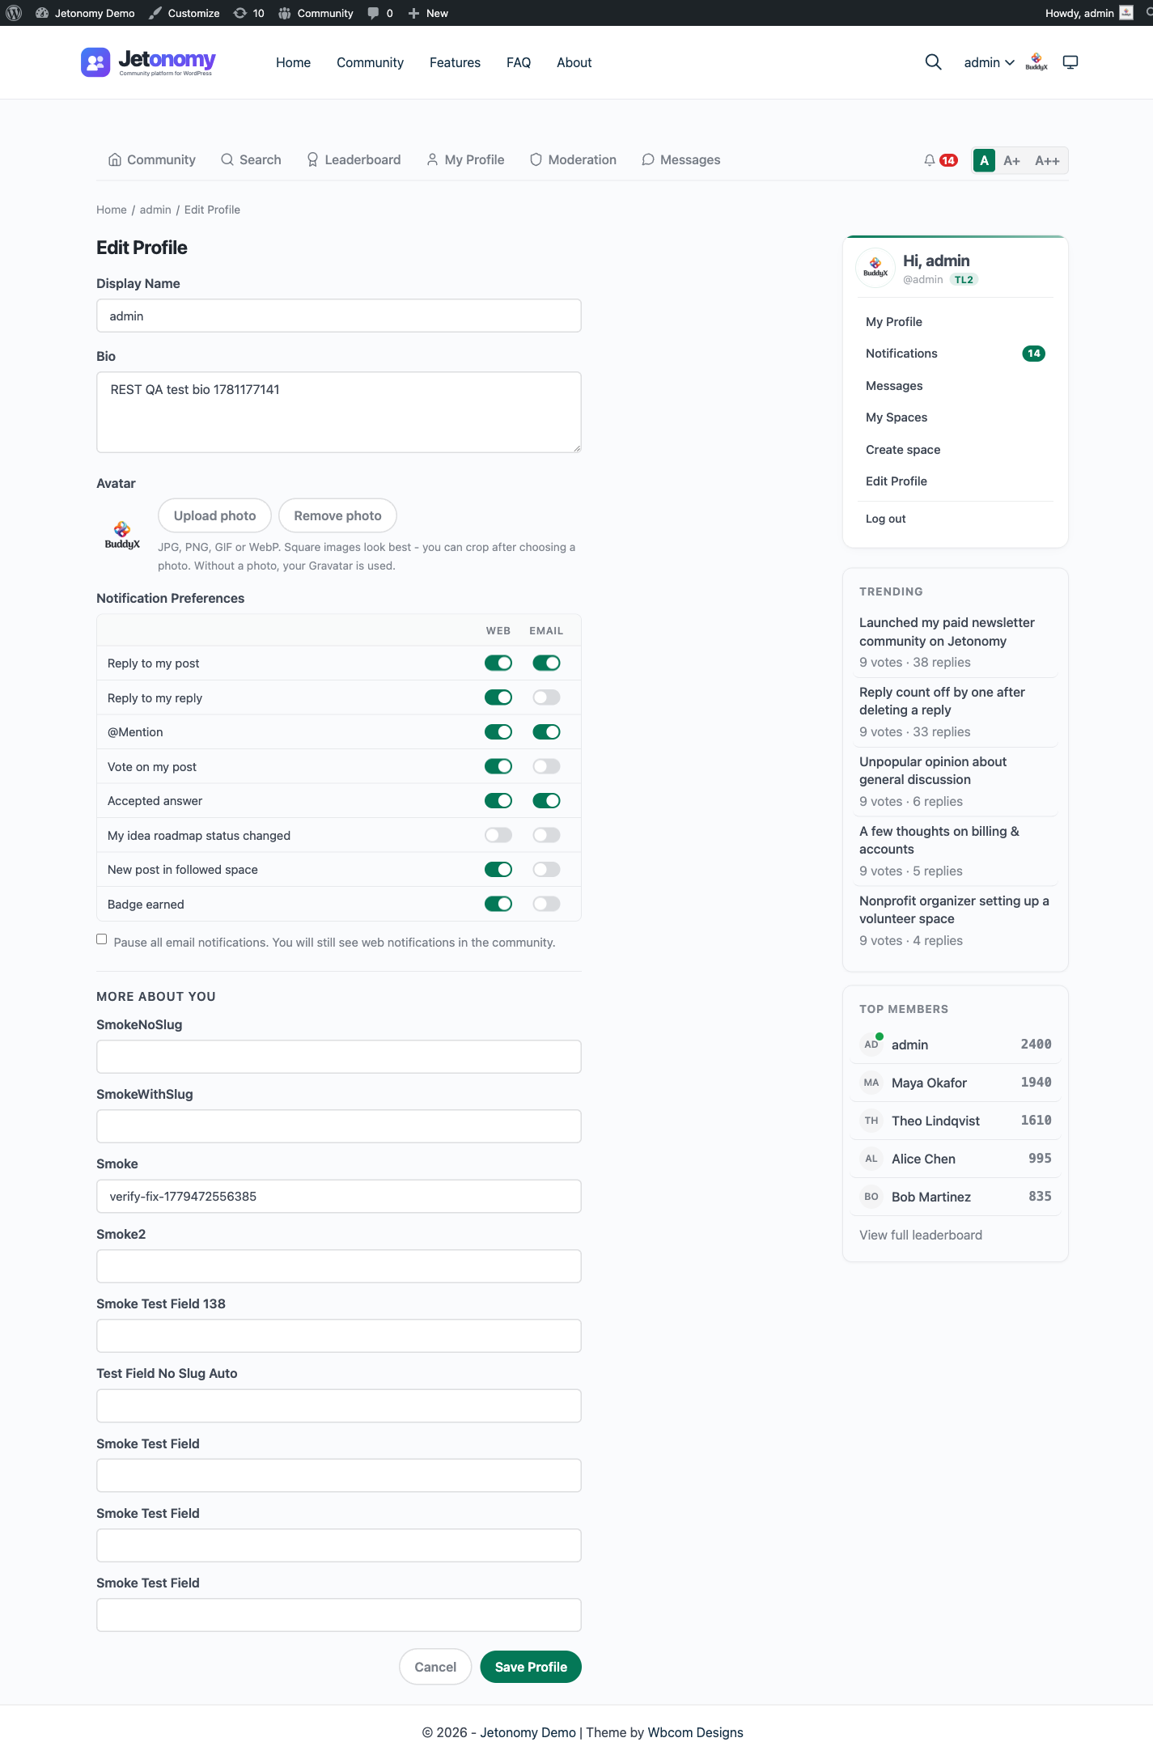1153x1759 pixels.
Task: Select Create space in the sidebar
Action: [955, 450]
